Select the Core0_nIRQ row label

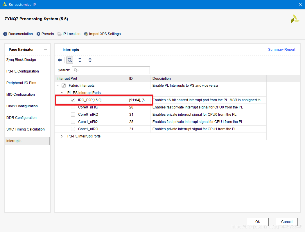click(x=88, y=115)
